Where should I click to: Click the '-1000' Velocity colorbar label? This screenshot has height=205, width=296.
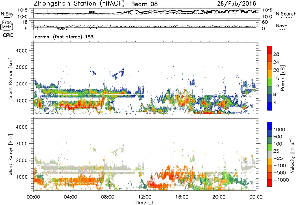coord(281,180)
